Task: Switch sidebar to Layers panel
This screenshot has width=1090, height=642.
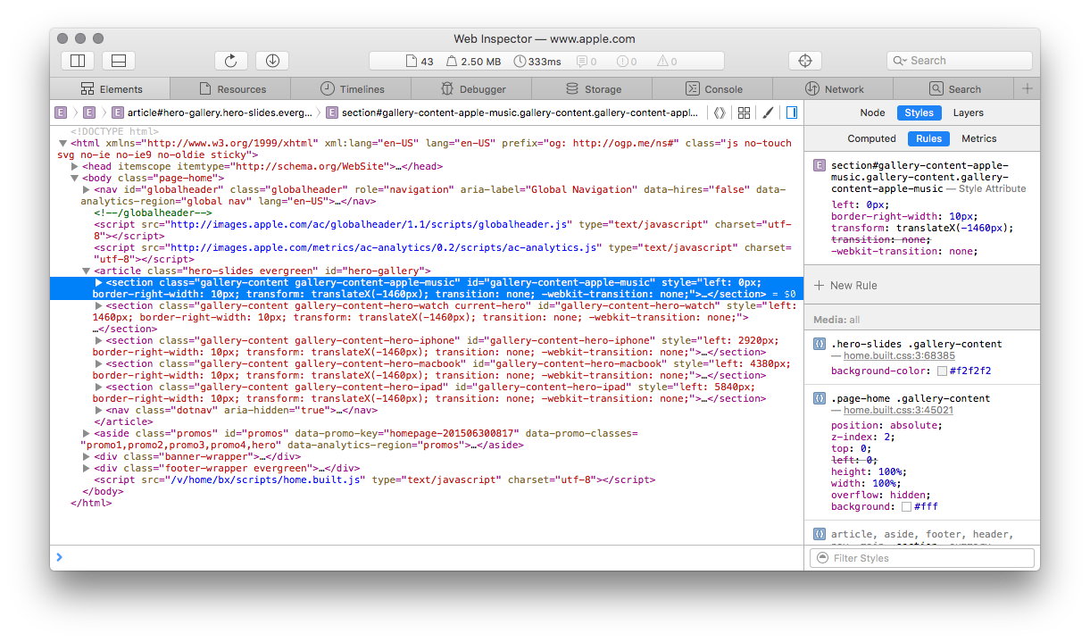Action: click(968, 113)
